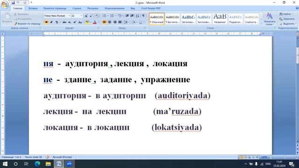Open Windows Start menu
Screen dimensions: 299x168
pyautogui.click(x=5, y=164)
